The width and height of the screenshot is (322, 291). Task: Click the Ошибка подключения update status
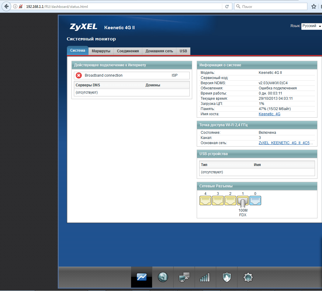pos(278,88)
